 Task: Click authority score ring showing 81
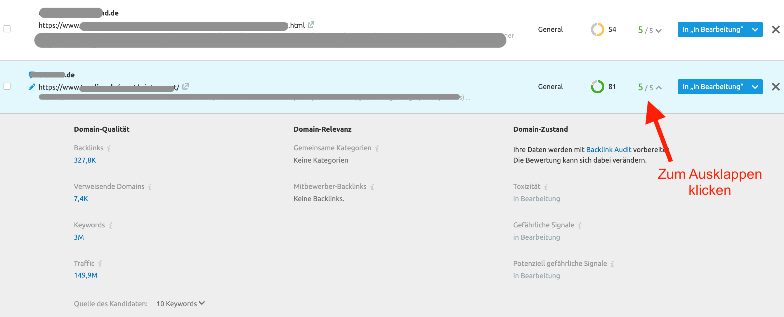[597, 87]
